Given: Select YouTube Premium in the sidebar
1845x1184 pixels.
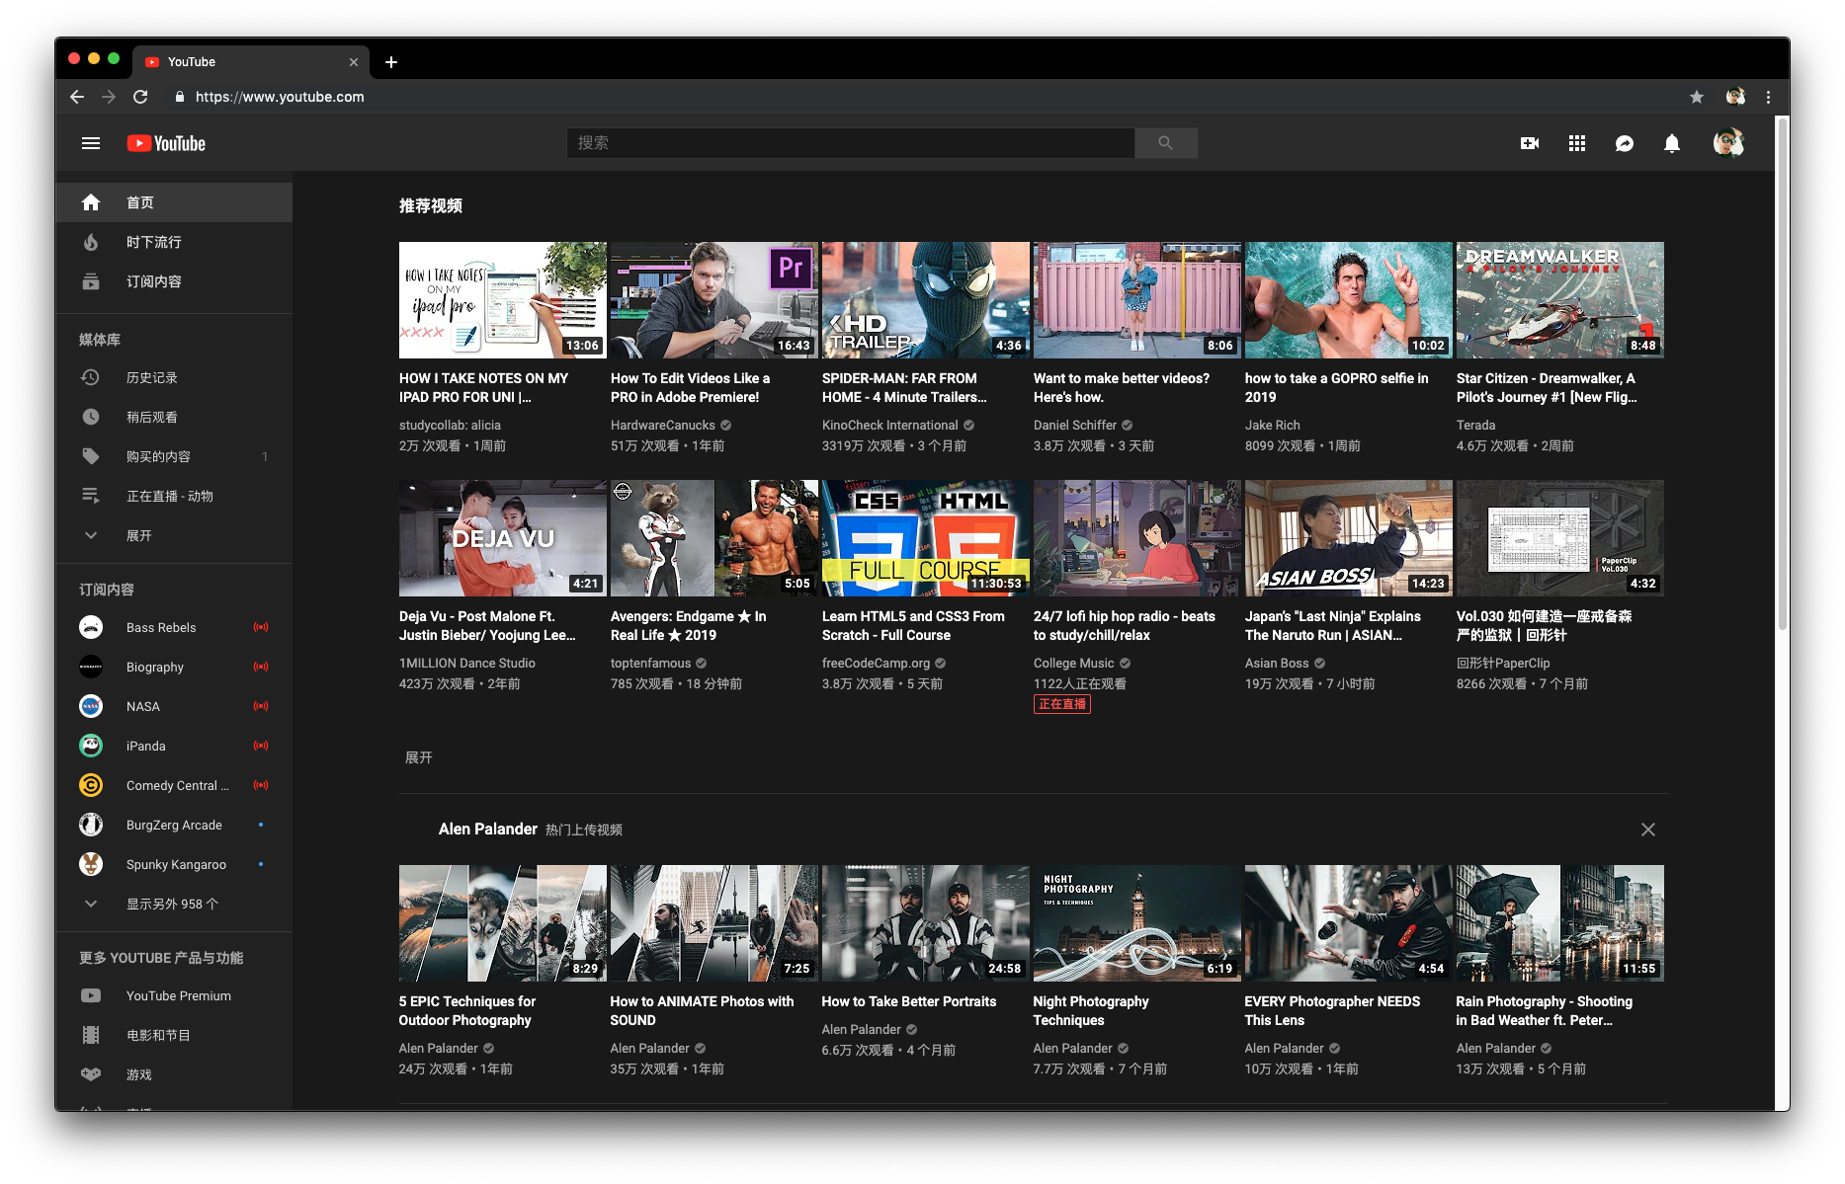Looking at the screenshot, I should coord(178,994).
